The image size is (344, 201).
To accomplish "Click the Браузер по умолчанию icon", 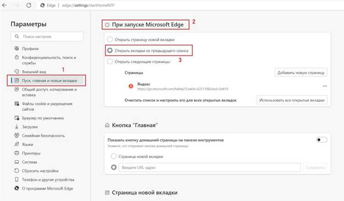I will coord(17,118).
